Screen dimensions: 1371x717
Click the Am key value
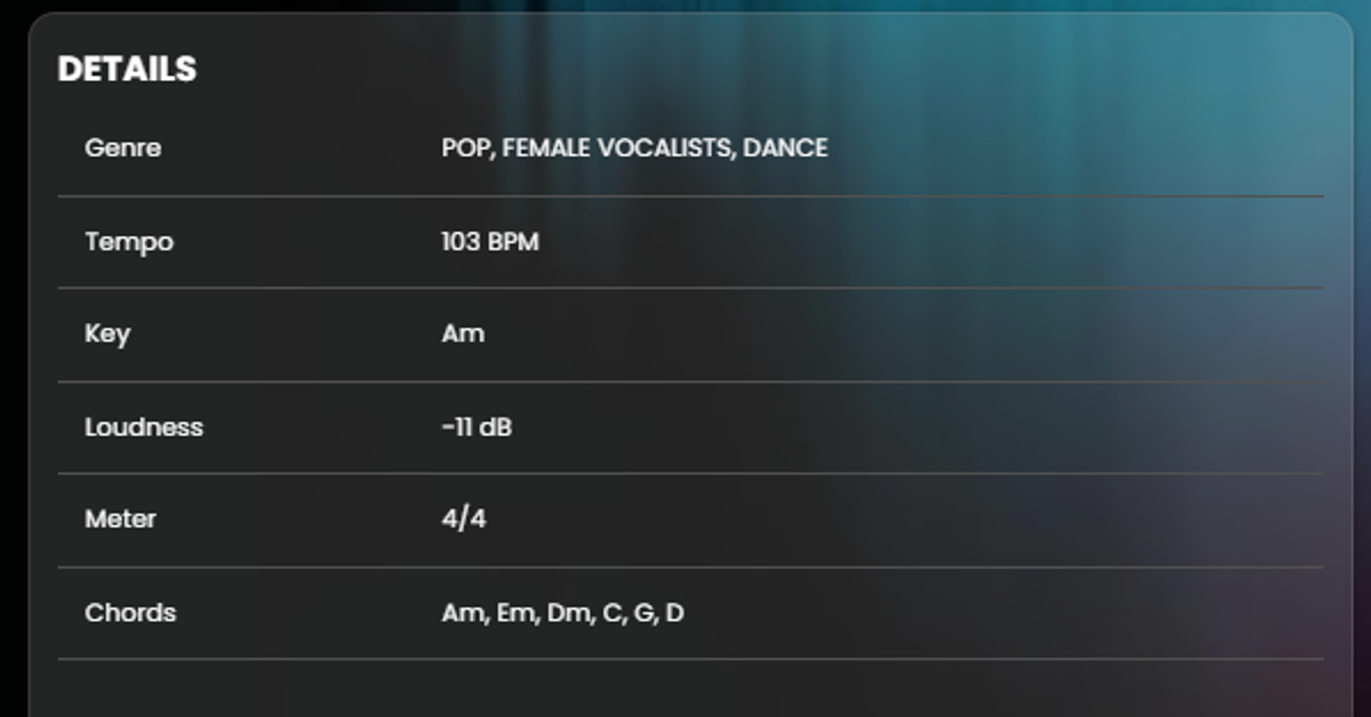[463, 334]
